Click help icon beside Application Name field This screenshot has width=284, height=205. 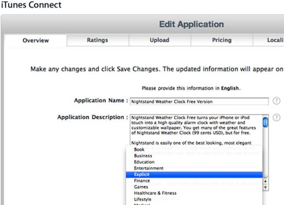[276, 101]
